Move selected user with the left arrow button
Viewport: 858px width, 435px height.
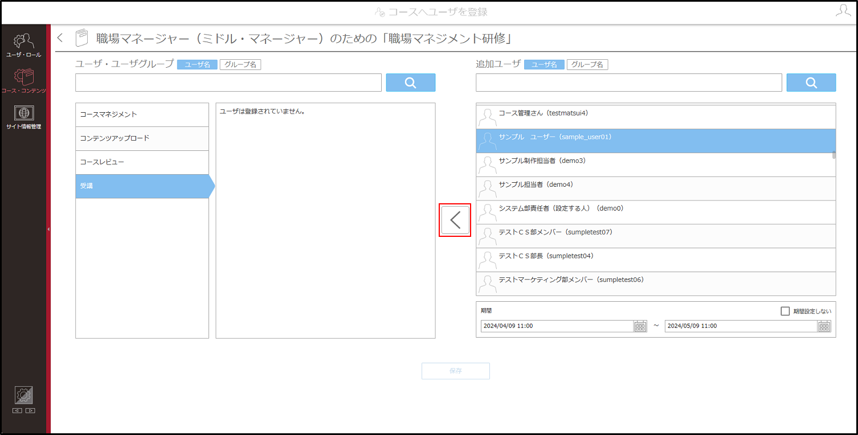point(455,220)
